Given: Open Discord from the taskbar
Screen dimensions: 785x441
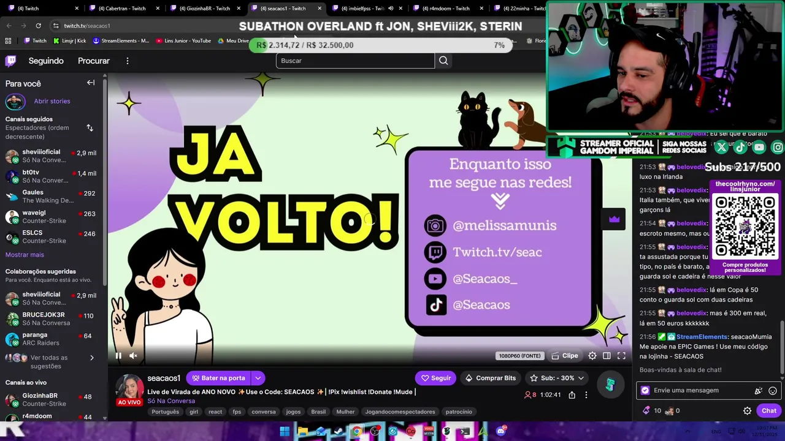Looking at the screenshot, I should pos(501,431).
